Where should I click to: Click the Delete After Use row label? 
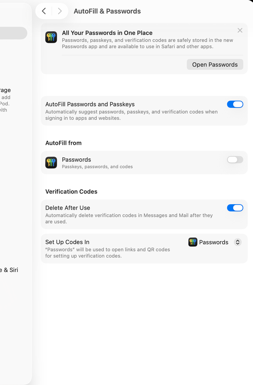coord(68,208)
